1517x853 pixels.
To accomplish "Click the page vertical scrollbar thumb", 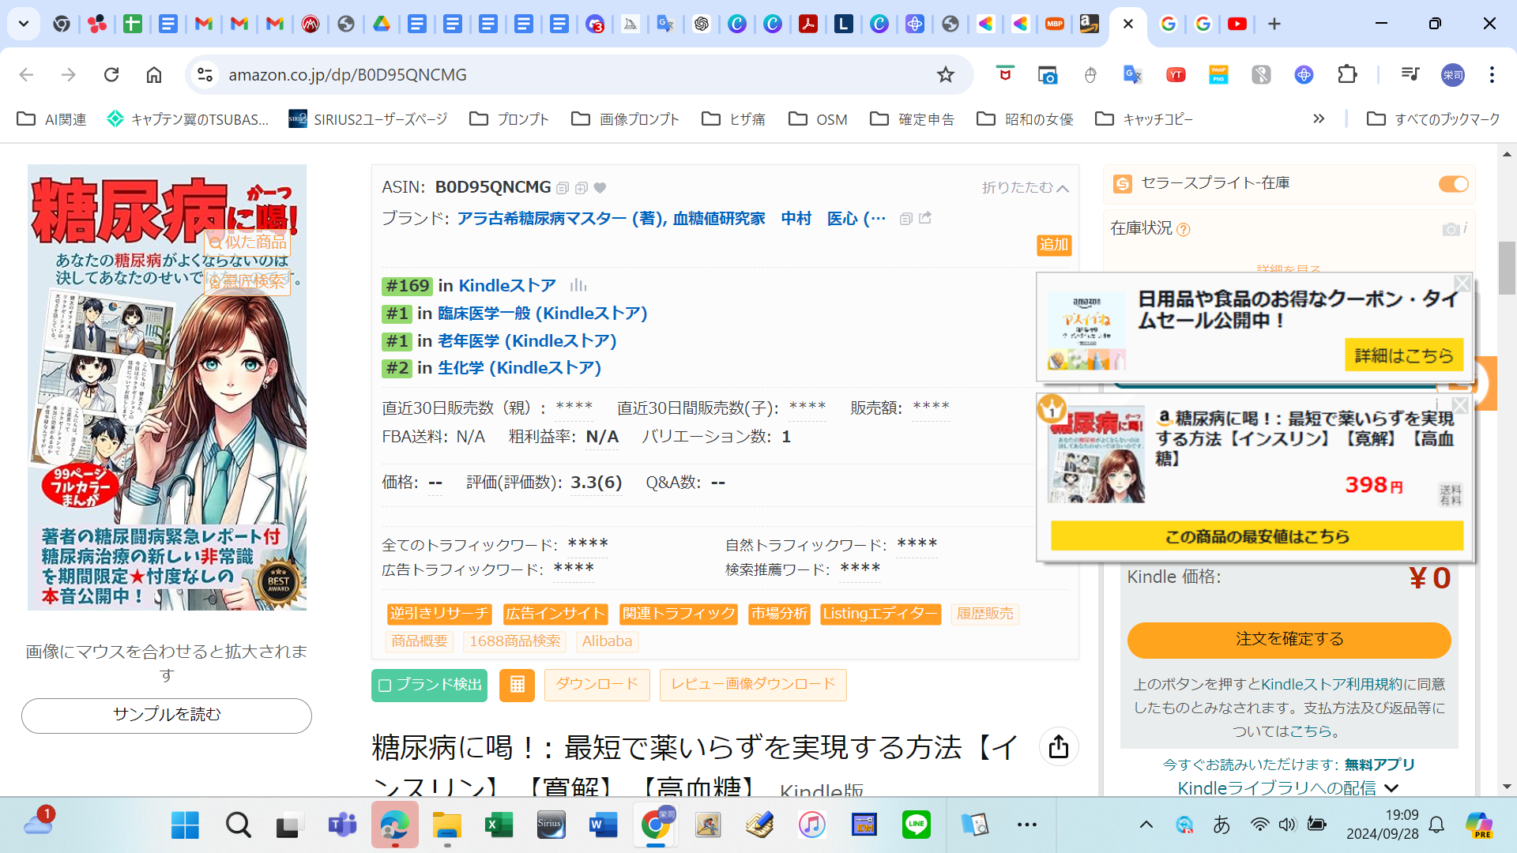I will (1507, 269).
